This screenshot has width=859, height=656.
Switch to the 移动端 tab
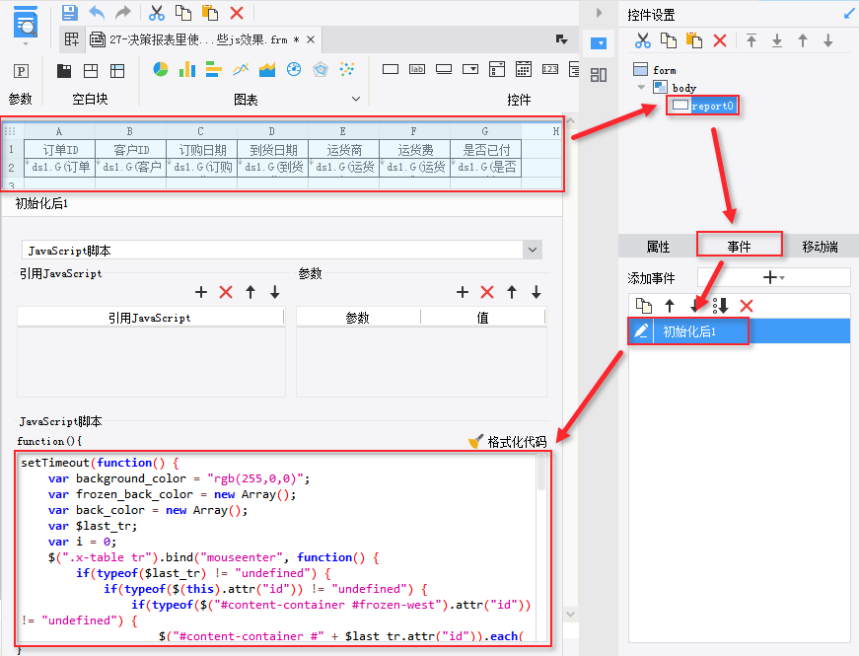coord(820,247)
